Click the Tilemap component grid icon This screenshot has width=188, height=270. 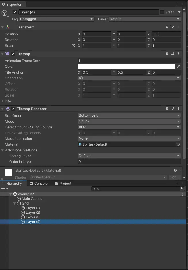7,54
